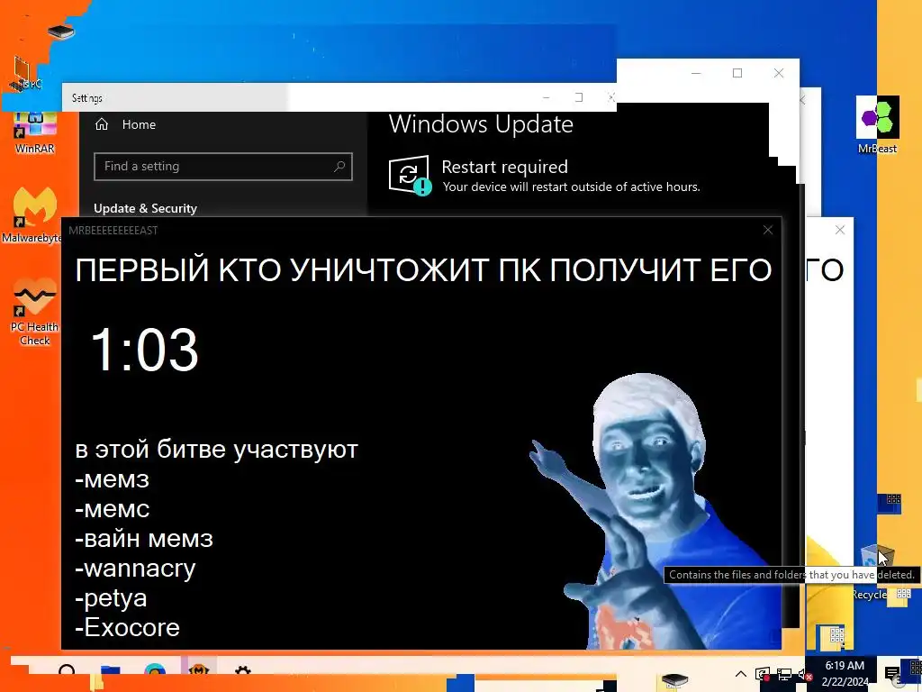
Task: Close the MRBEEEEEEEEEAST window
Action: (767, 230)
